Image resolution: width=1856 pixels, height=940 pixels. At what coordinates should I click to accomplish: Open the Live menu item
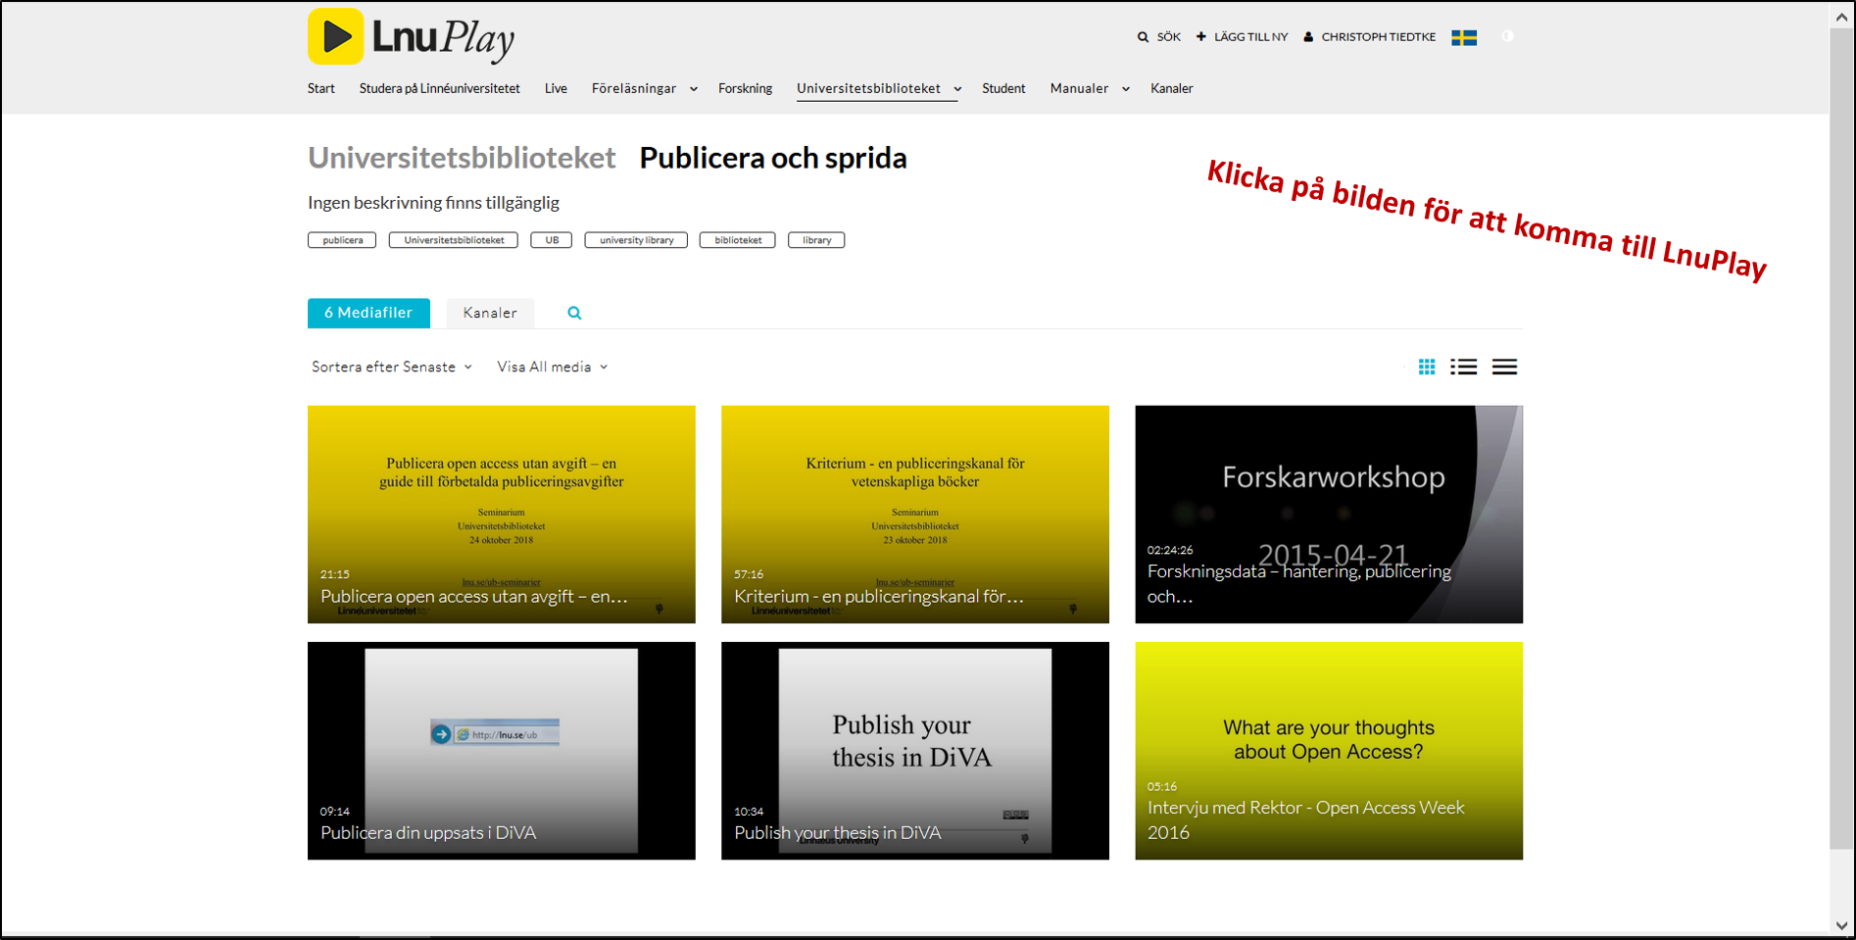click(x=556, y=88)
